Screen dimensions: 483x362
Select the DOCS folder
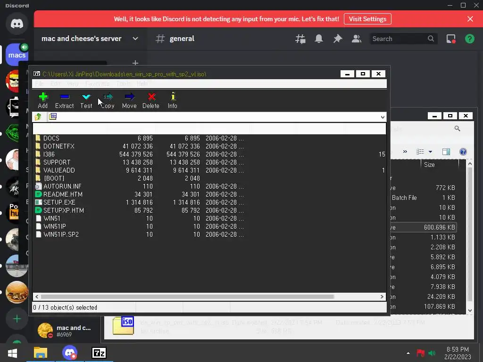coord(51,138)
